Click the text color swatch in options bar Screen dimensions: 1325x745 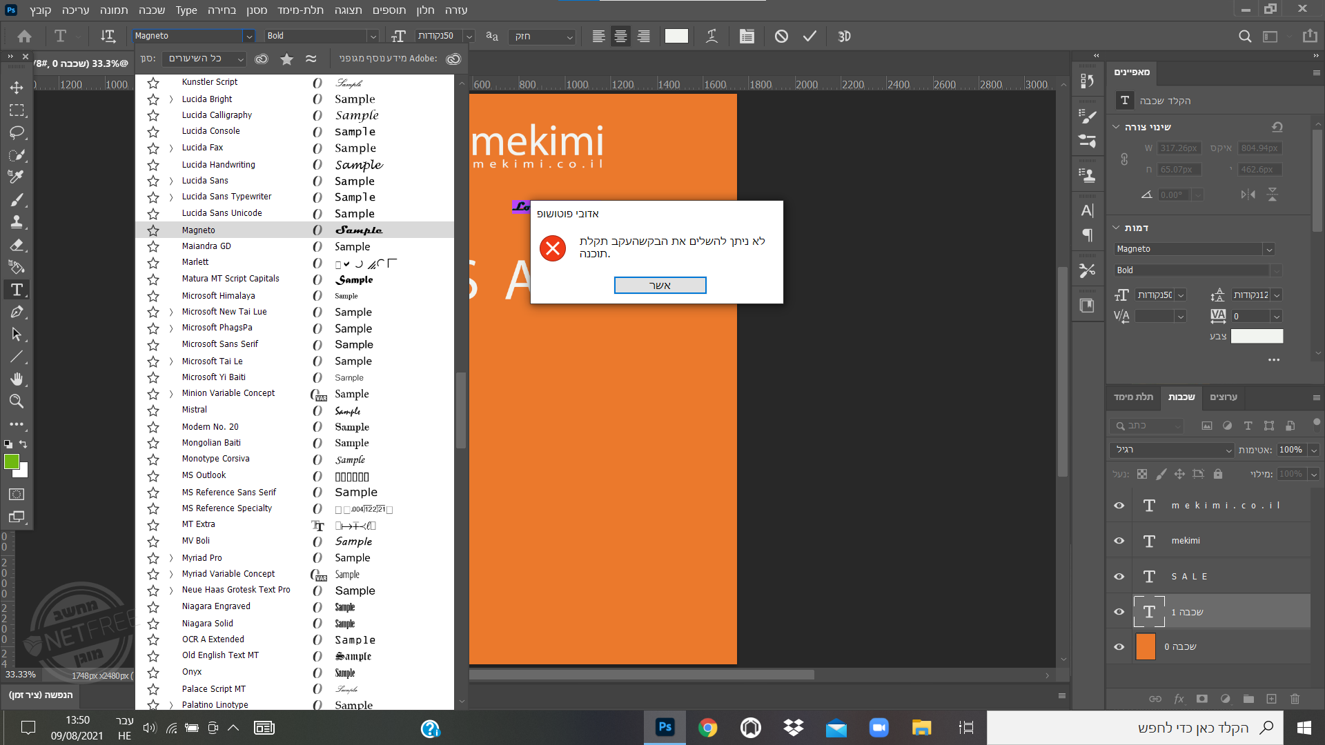676,36
